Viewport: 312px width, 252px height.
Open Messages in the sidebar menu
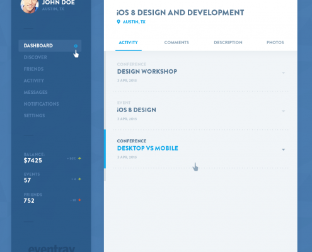[35, 92]
